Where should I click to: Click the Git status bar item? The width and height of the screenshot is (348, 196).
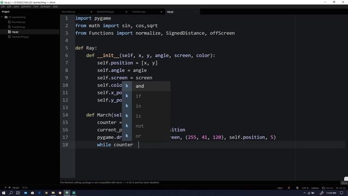(341, 188)
